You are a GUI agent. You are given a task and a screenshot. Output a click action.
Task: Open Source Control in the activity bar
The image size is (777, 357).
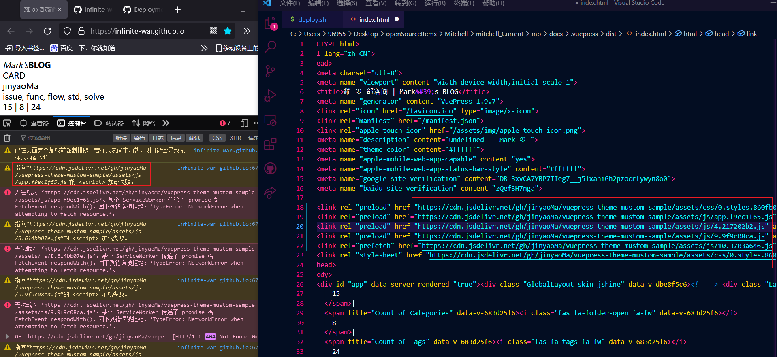270,72
